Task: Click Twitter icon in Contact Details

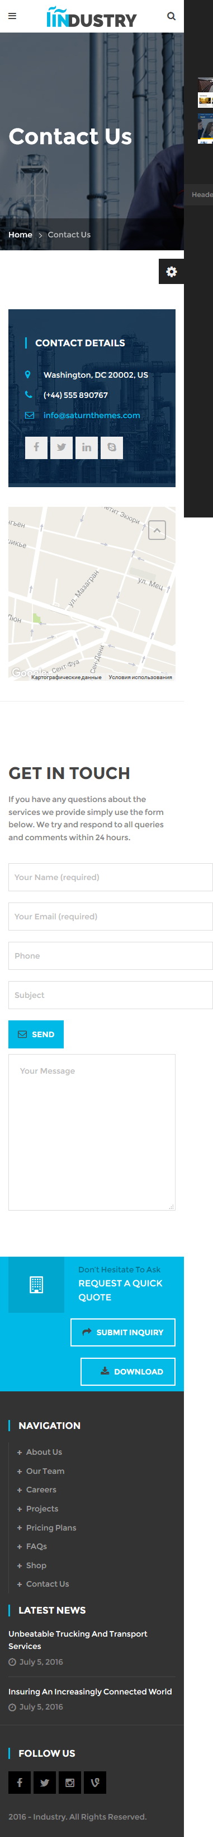Action: (61, 447)
